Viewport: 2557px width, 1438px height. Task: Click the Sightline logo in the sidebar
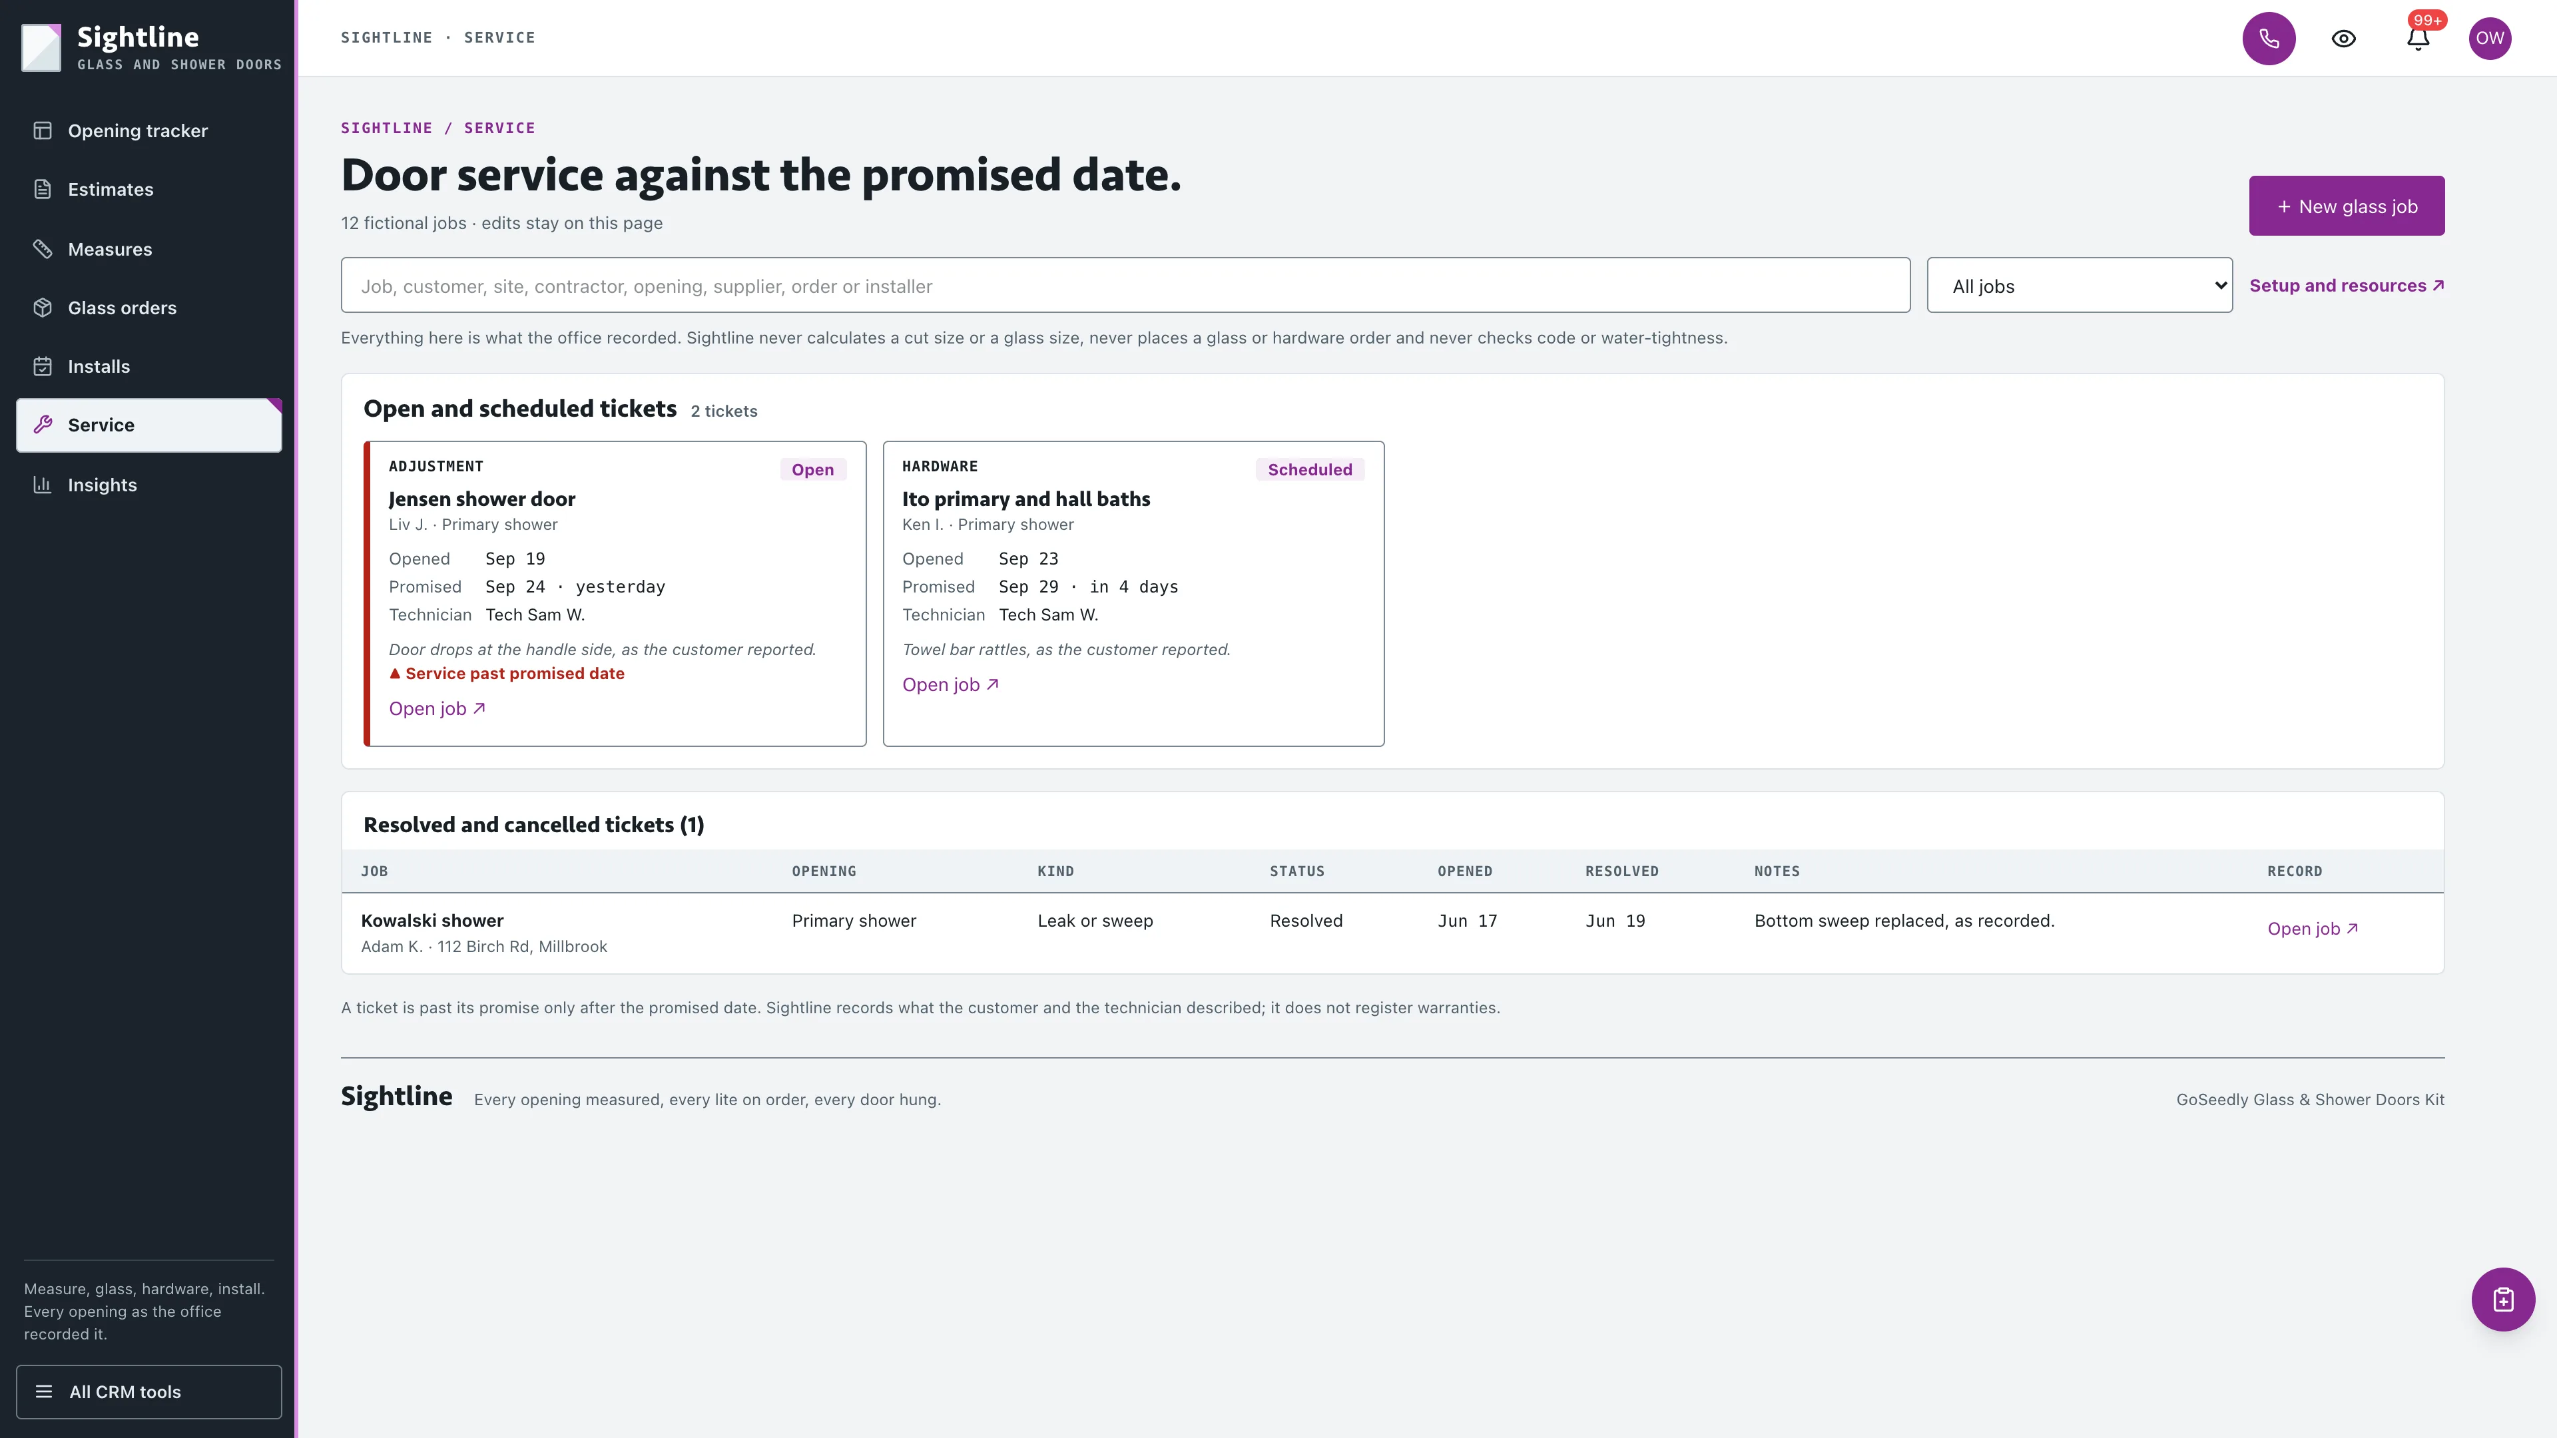click(42, 48)
